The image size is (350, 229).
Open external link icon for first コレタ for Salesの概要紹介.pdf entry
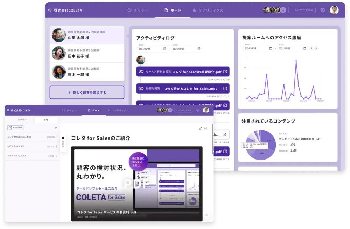(225, 72)
